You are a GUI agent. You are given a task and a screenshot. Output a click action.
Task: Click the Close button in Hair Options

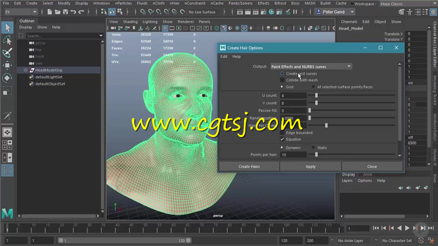tap(372, 167)
